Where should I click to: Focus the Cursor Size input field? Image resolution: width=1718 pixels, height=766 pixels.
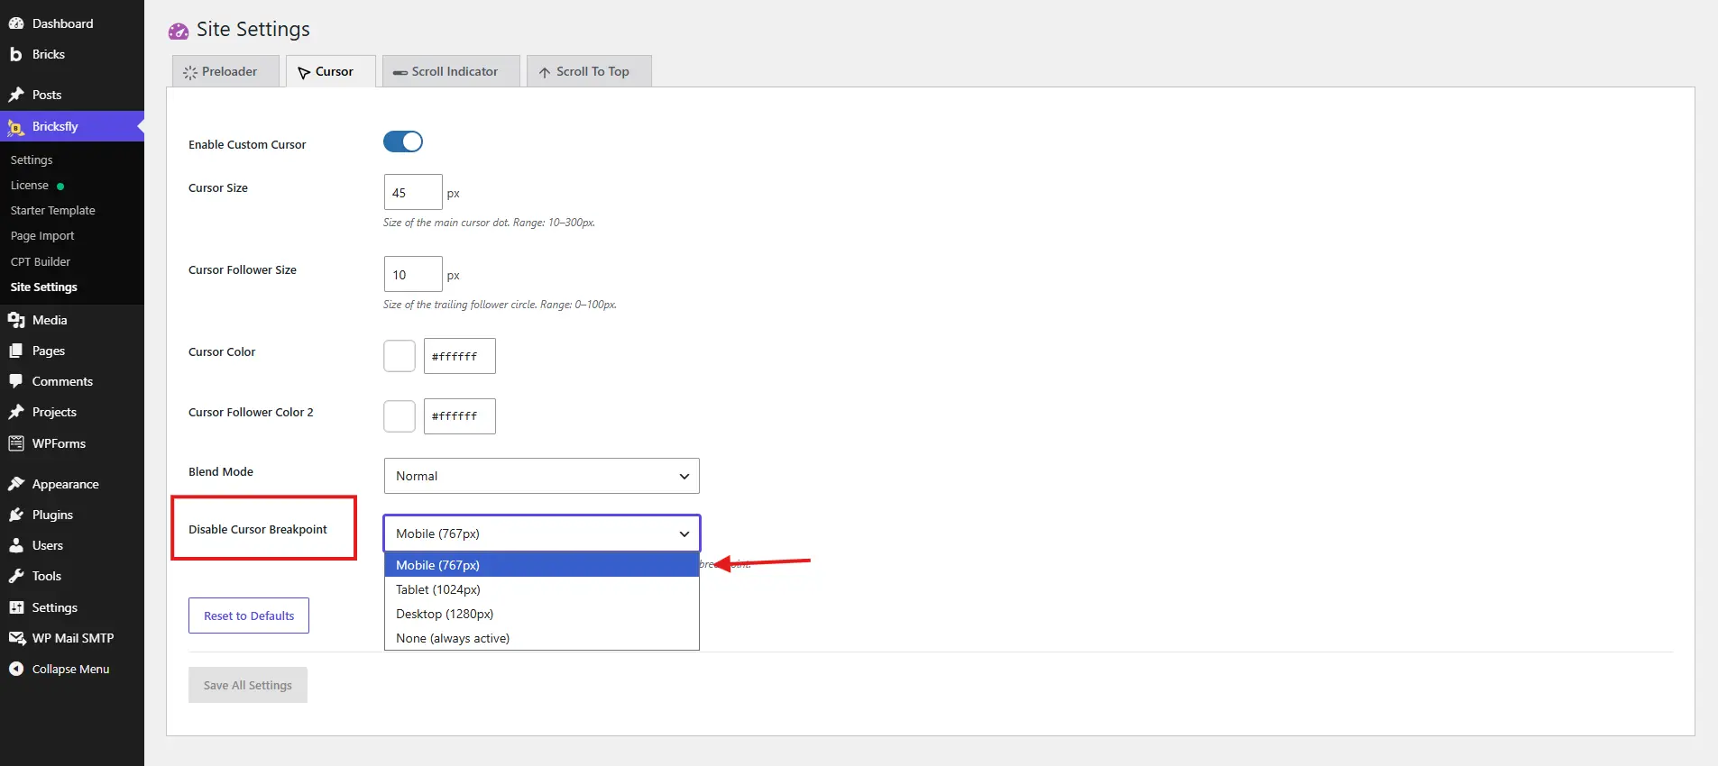pos(413,192)
